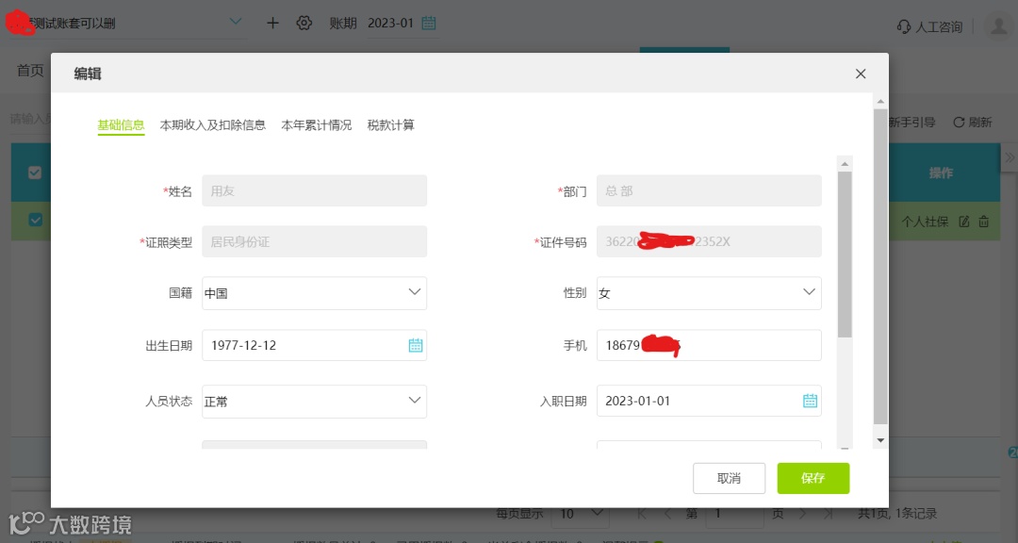Click the delete trash icon in 操作 column
1018x543 pixels.
(x=984, y=222)
